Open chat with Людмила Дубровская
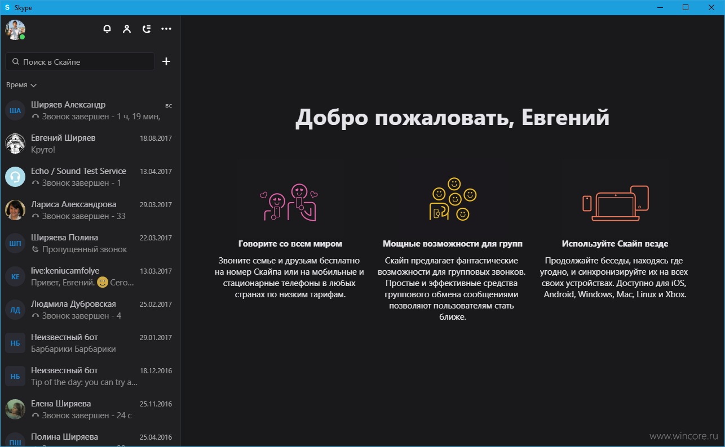Screen dimensions: 725x447 click(x=90, y=310)
